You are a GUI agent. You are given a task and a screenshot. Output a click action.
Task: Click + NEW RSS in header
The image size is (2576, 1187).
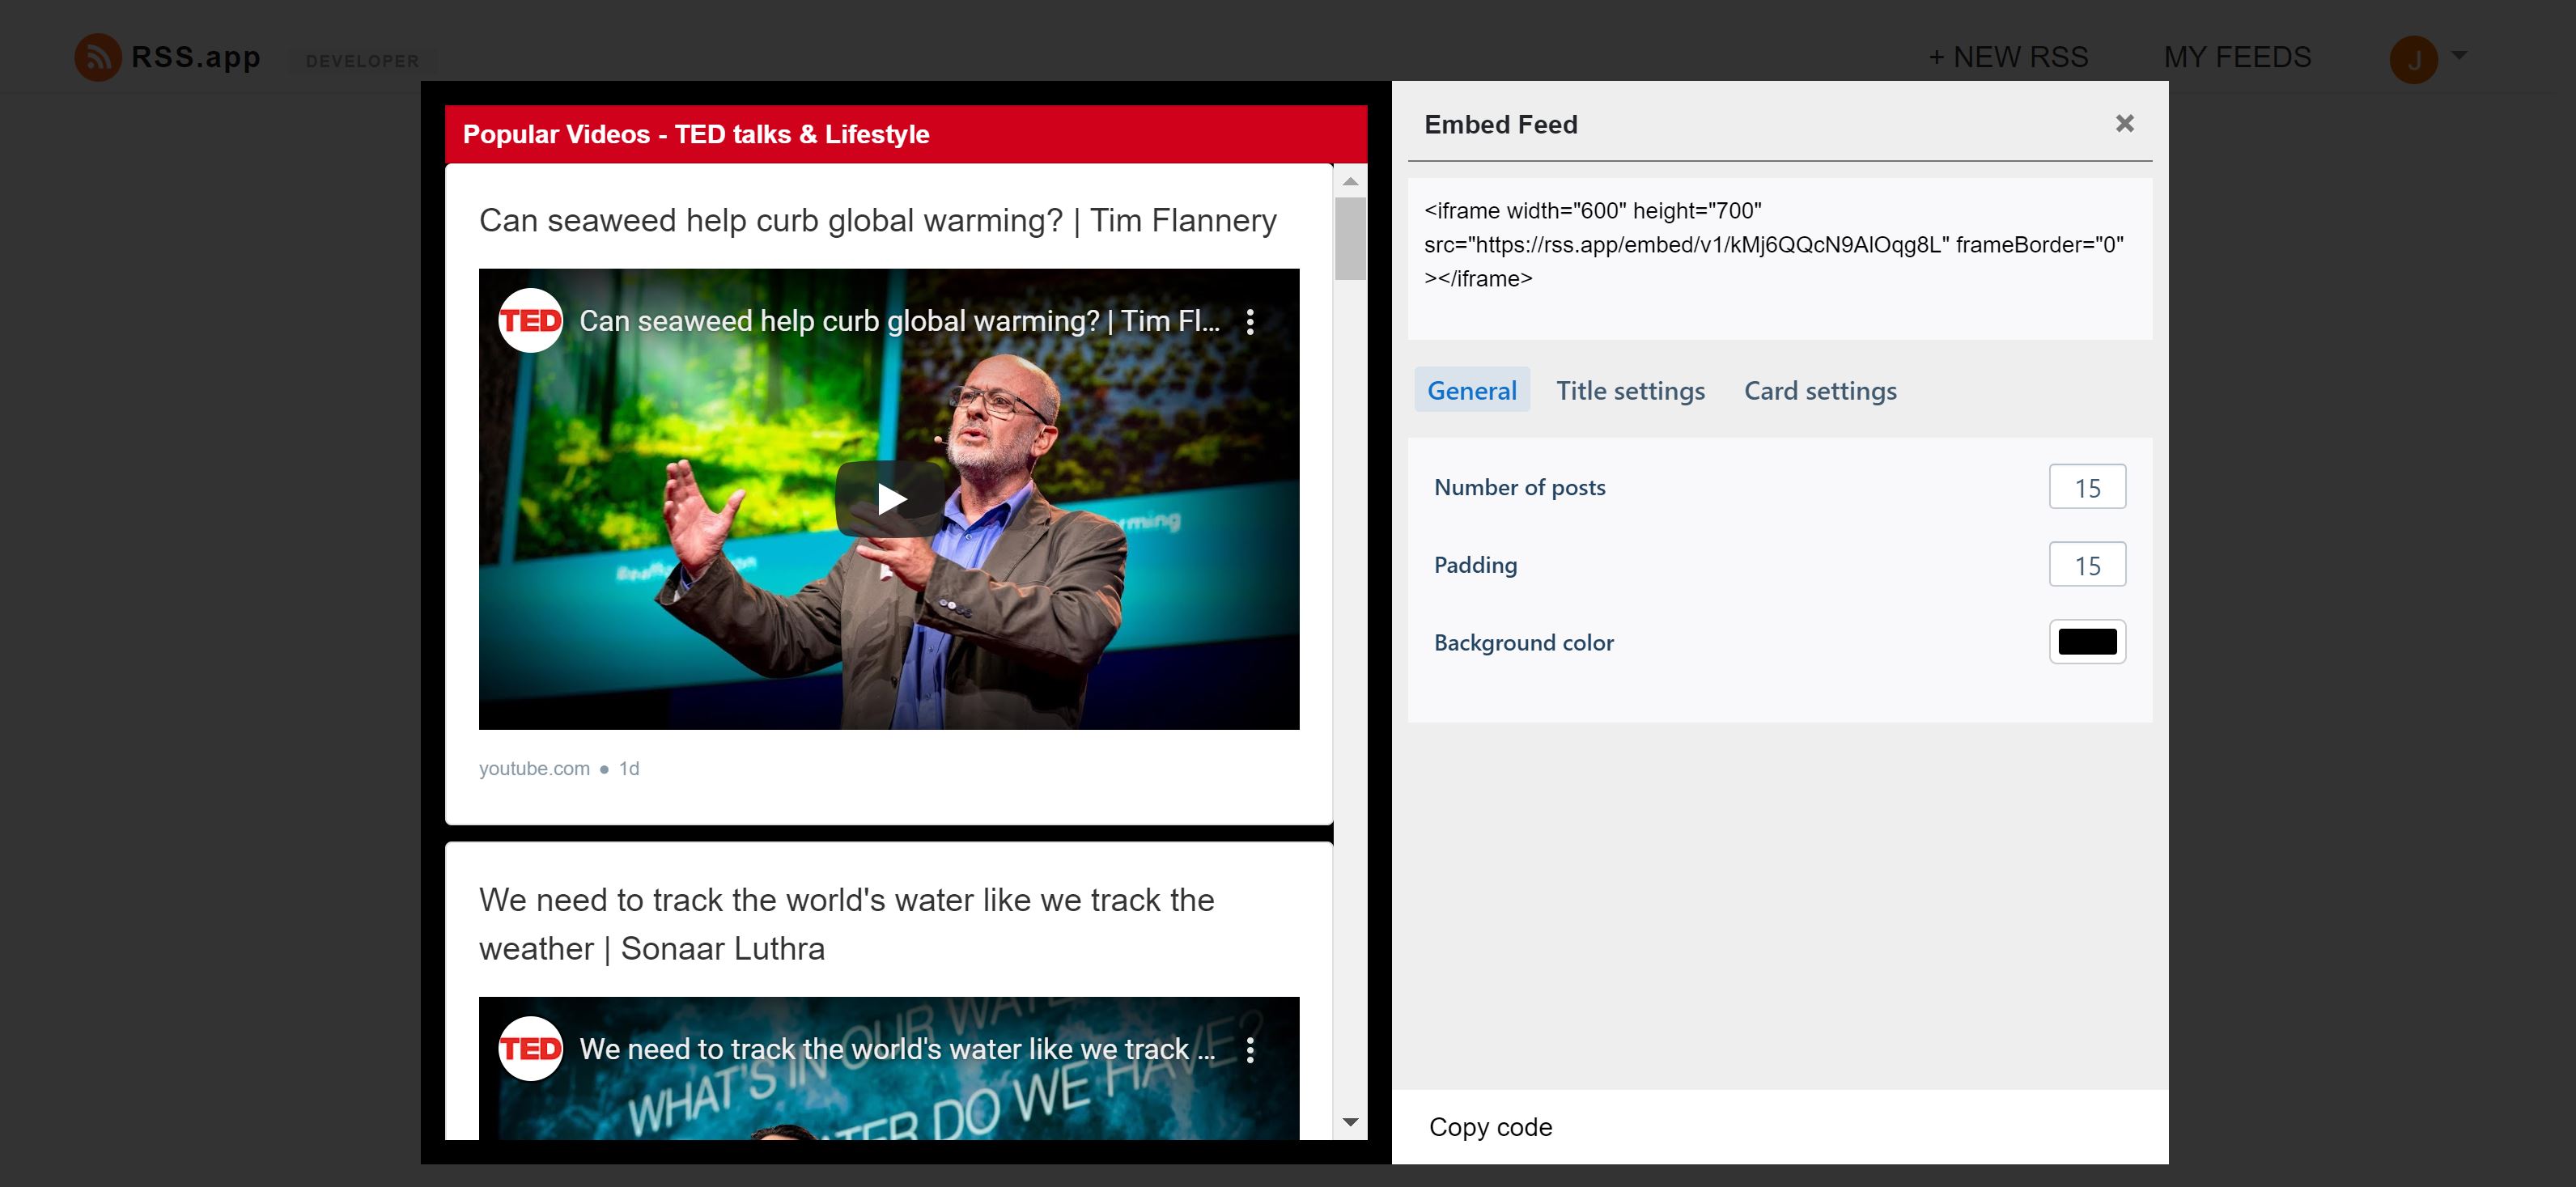pos(2008,57)
